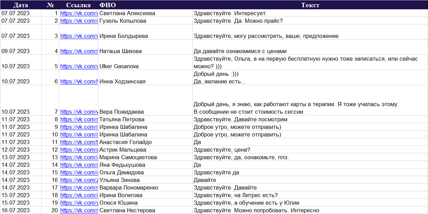Open Ulker Gasanova's vk.com link
The image size is (428, 214).
pyautogui.click(x=79, y=66)
